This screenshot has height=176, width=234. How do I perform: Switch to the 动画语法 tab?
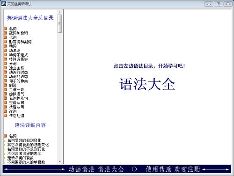(x=81, y=169)
